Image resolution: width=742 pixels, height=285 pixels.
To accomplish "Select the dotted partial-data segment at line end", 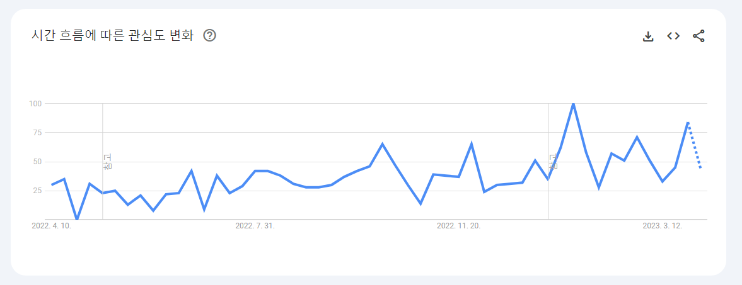I will pyautogui.click(x=694, y=145).
